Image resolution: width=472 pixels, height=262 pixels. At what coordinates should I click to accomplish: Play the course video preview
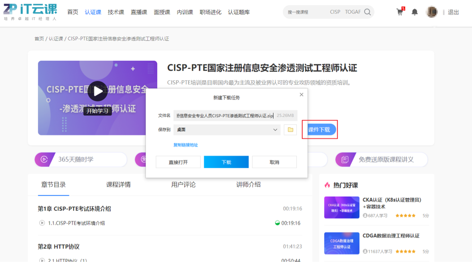(97, 91)
